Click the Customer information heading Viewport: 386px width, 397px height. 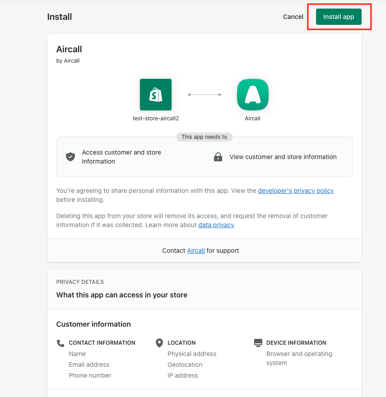[x=93, y=324]
